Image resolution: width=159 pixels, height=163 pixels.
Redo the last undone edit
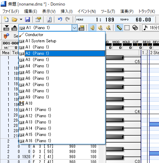67,19
